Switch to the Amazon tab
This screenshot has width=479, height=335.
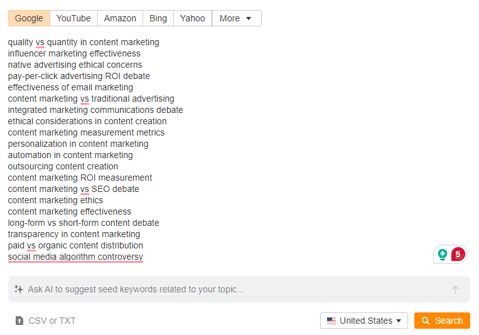pyautogui.click(x=120, y=18)
